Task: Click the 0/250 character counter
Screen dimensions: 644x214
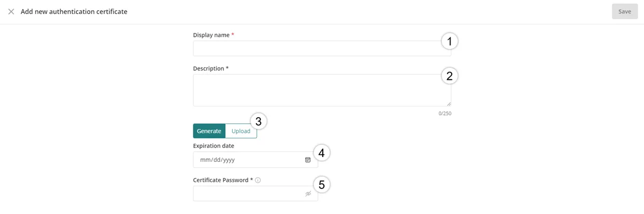Action: [x=445, y=113]
